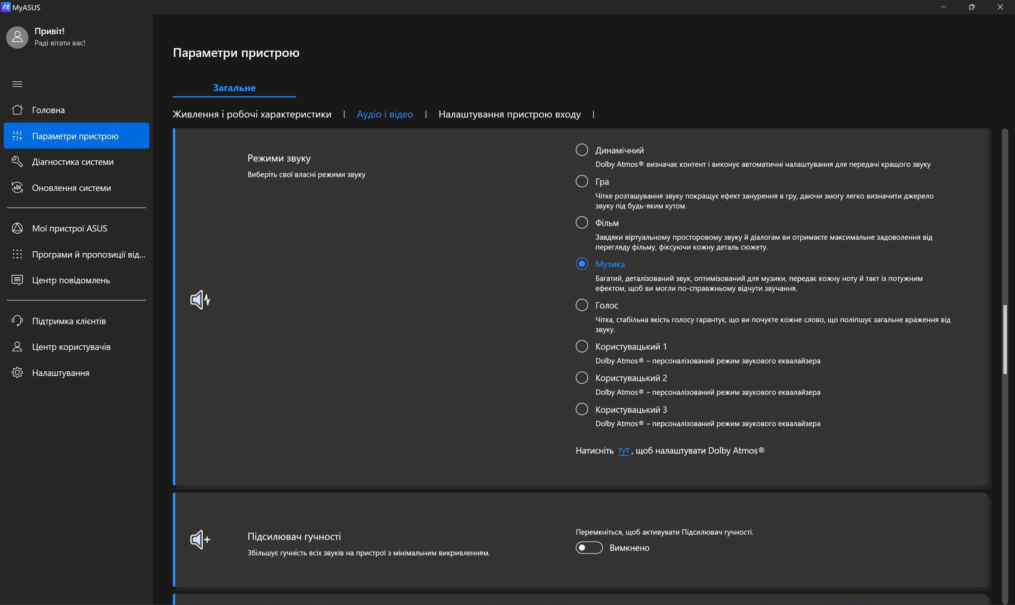Select the Фільм sound mode
This screenshot has width=1015, height=605.
pos(581,223)
